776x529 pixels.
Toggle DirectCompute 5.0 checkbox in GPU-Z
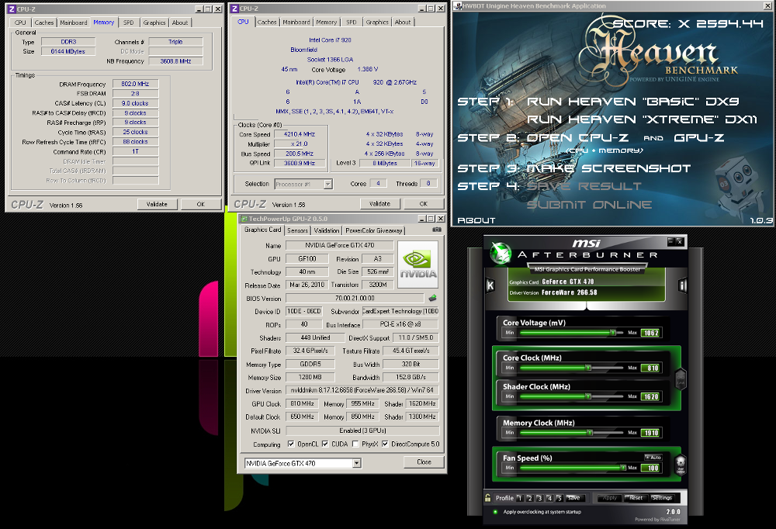(385, 444)
